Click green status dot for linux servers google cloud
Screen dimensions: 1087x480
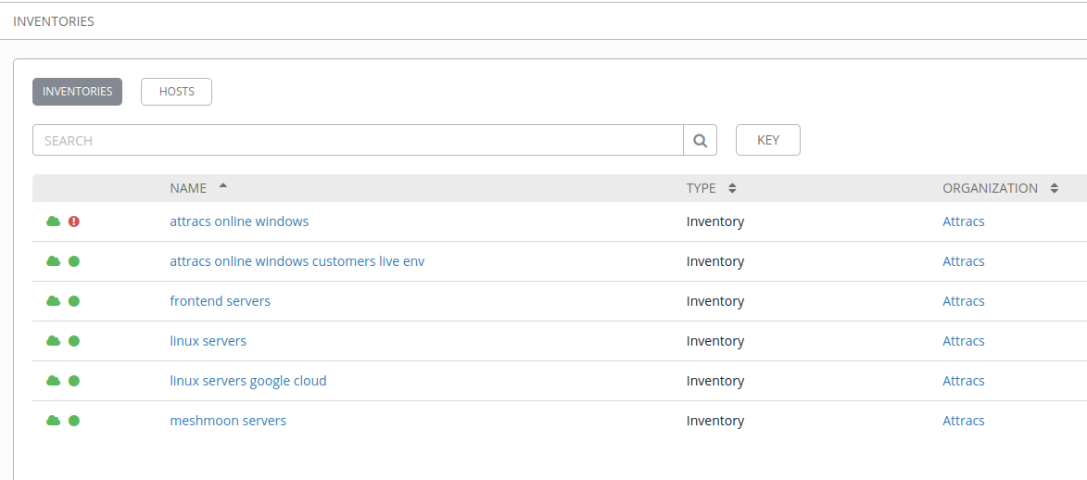(74, 381)
